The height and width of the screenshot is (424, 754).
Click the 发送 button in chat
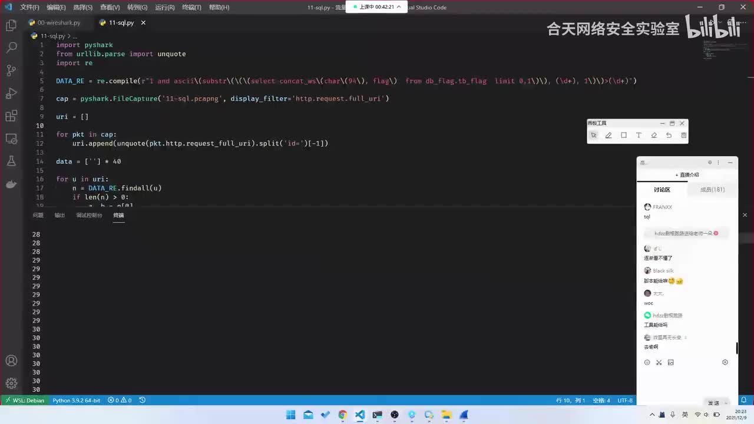pyautogui.click(x=713, y=403)
